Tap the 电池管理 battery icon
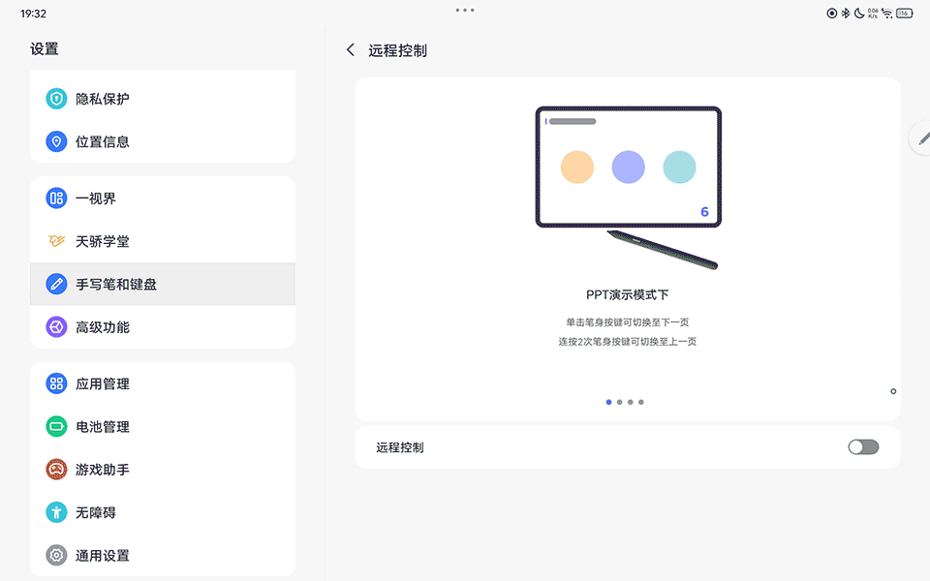The height and width of the screenshot is (581, 930). [x=56, y=426]
